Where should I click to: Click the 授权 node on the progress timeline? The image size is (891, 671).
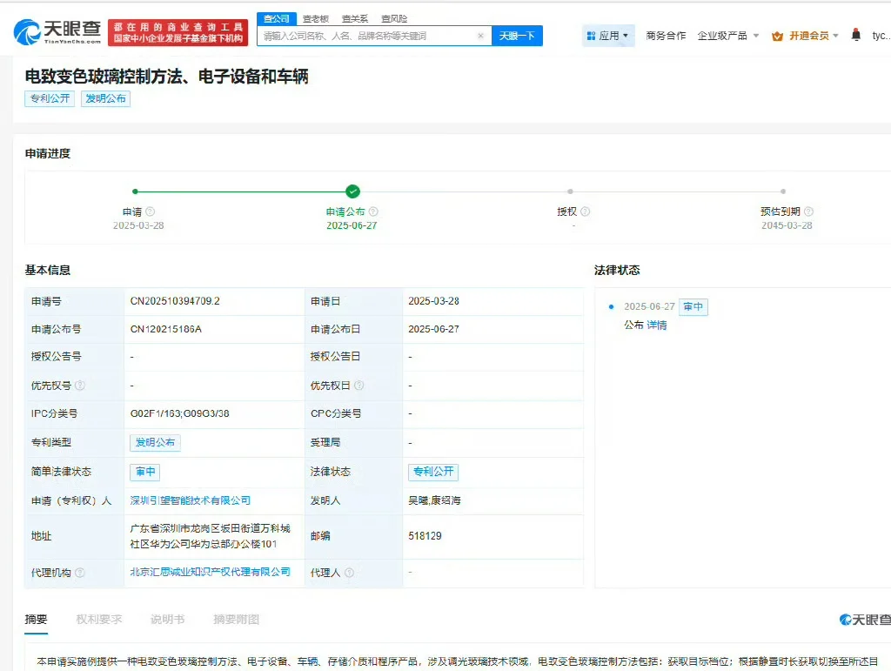tap(570, 191)
